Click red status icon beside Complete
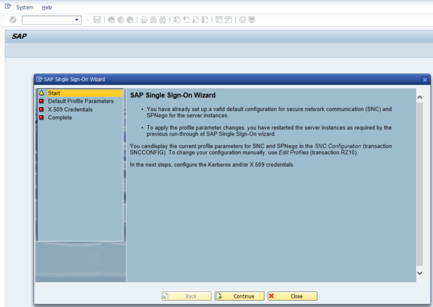This screenshot has width=433, height=307. 41,117
